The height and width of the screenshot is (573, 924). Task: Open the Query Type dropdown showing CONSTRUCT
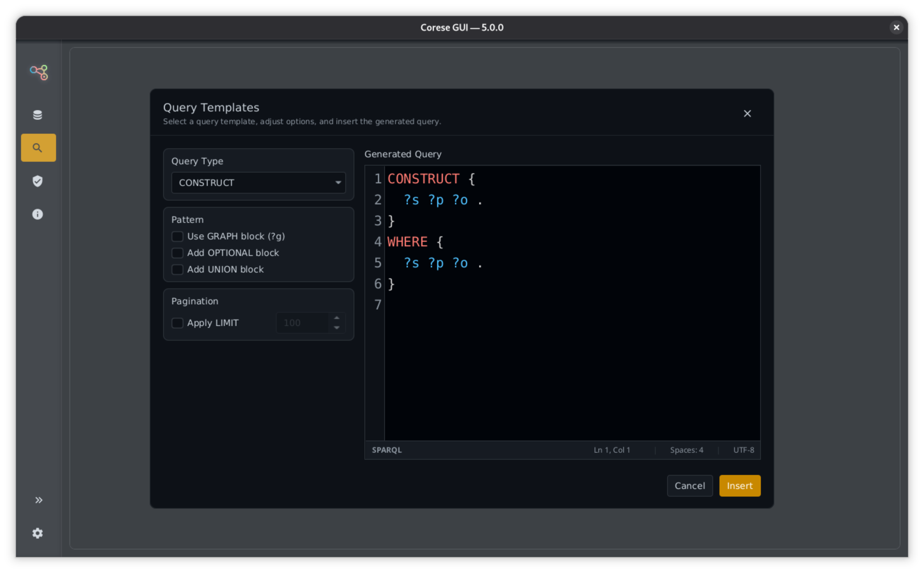click(258, 183)
